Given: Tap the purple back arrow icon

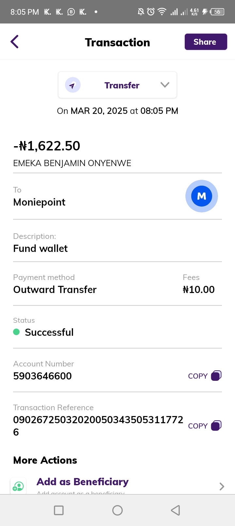Looking at the screenshot, I should [x=15, y=42].
